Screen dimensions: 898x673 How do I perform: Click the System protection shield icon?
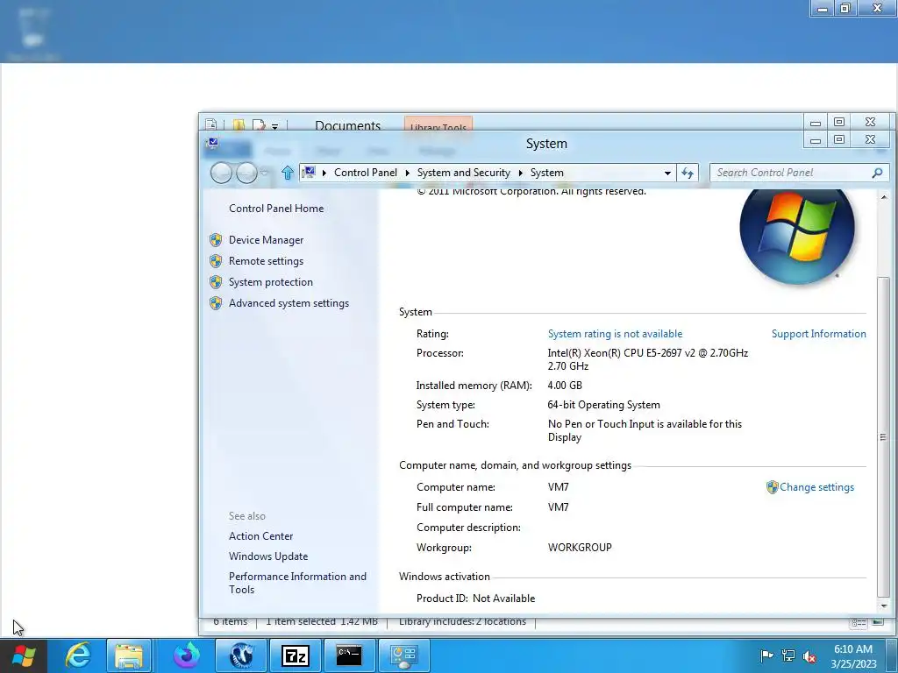click(216, 282)
